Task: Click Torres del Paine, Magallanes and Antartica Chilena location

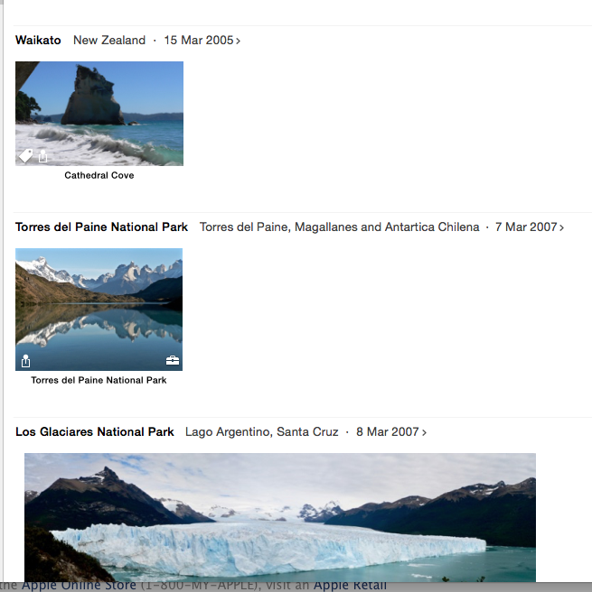Action: coord(340,227)
